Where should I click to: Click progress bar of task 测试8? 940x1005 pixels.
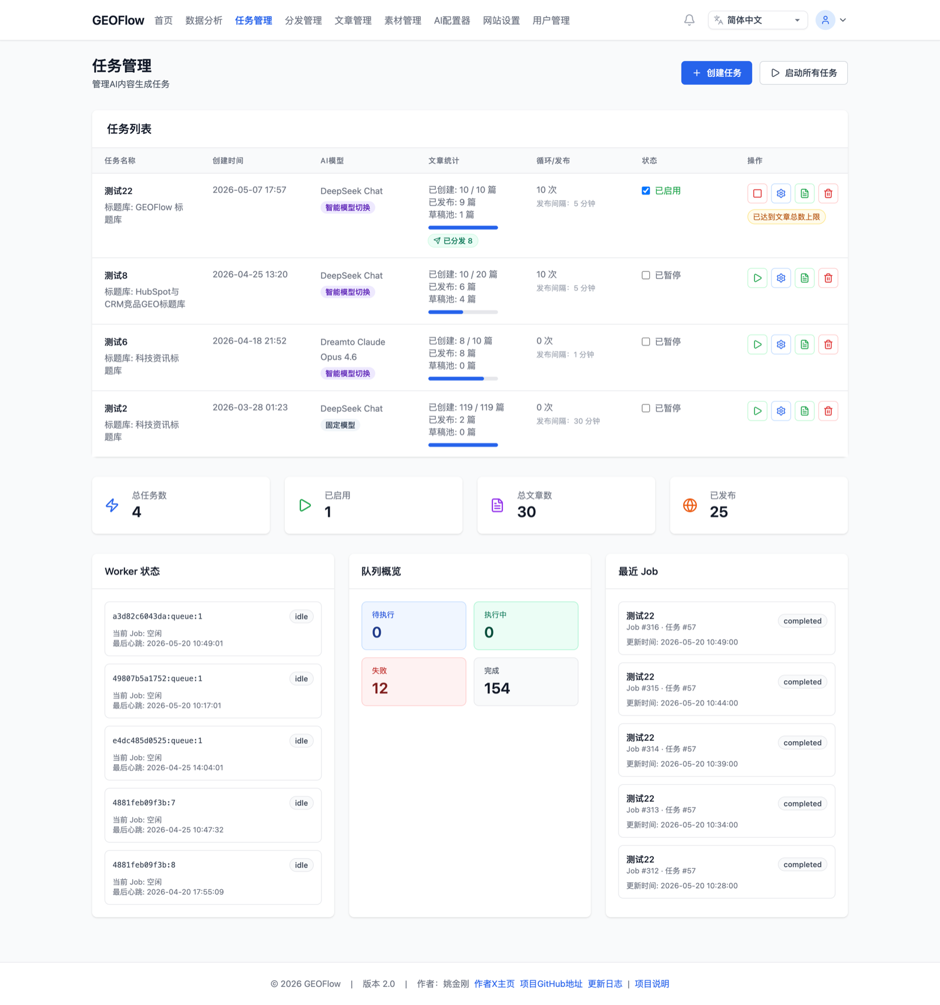pos(463,312)
